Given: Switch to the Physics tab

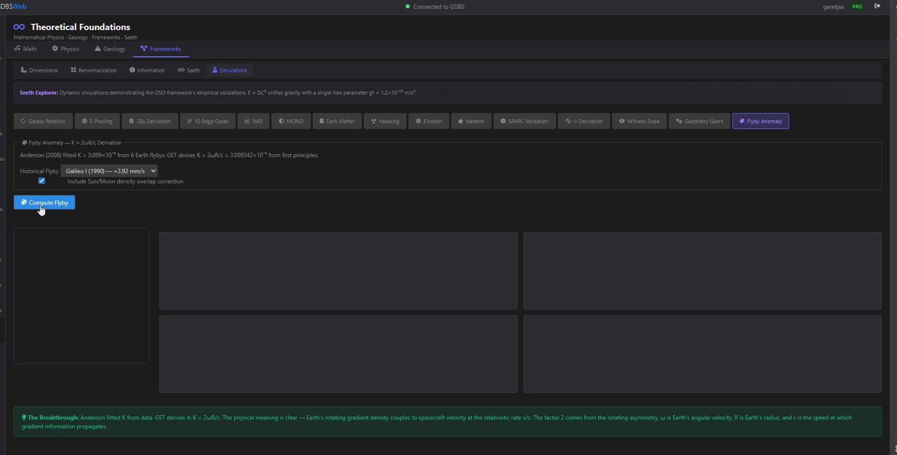Looking at the screenshot, I should click(66, 49).
